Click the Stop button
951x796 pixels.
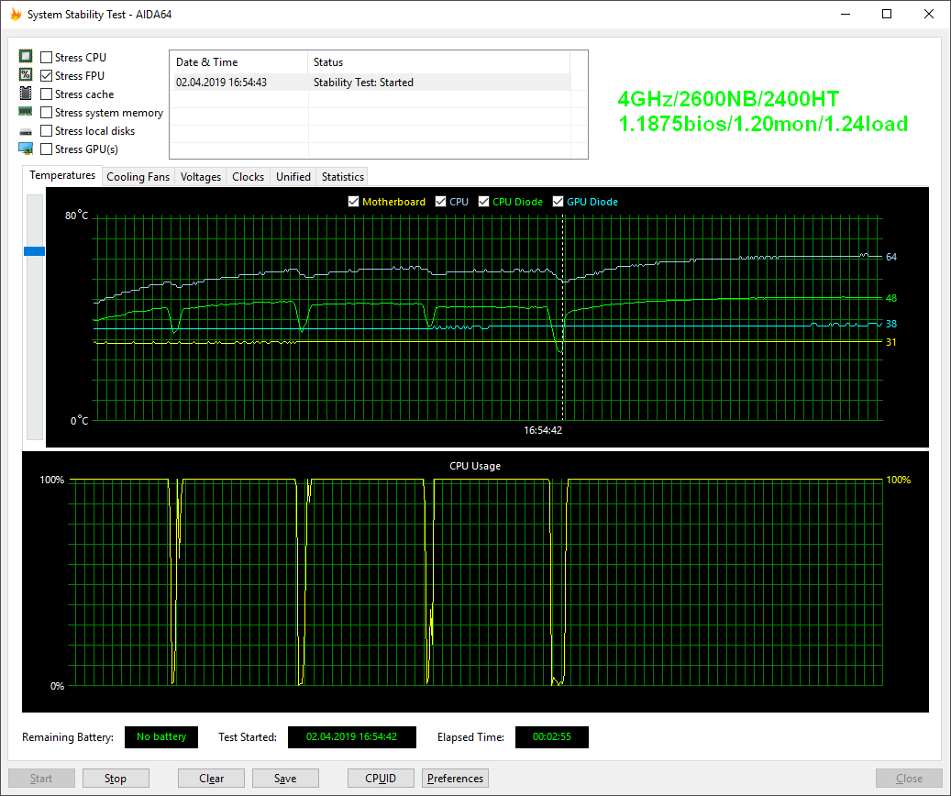coord(116,778)
